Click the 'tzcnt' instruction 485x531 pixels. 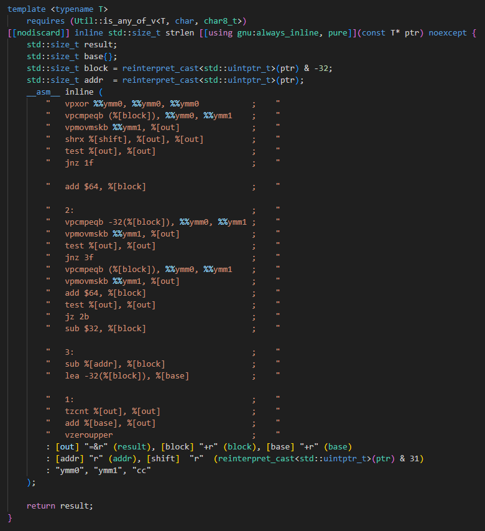(76, 411)
